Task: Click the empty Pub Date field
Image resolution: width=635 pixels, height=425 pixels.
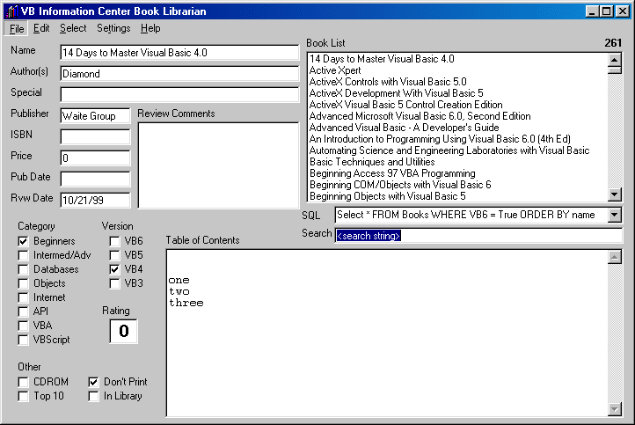Action: pyautogui.click(x=95, y=180)
